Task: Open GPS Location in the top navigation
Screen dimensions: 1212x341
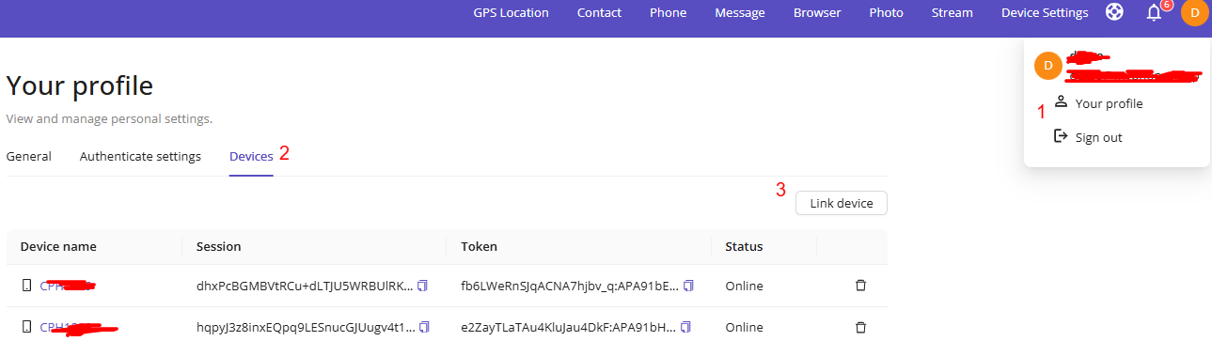Action: click(x=511, y=13)
